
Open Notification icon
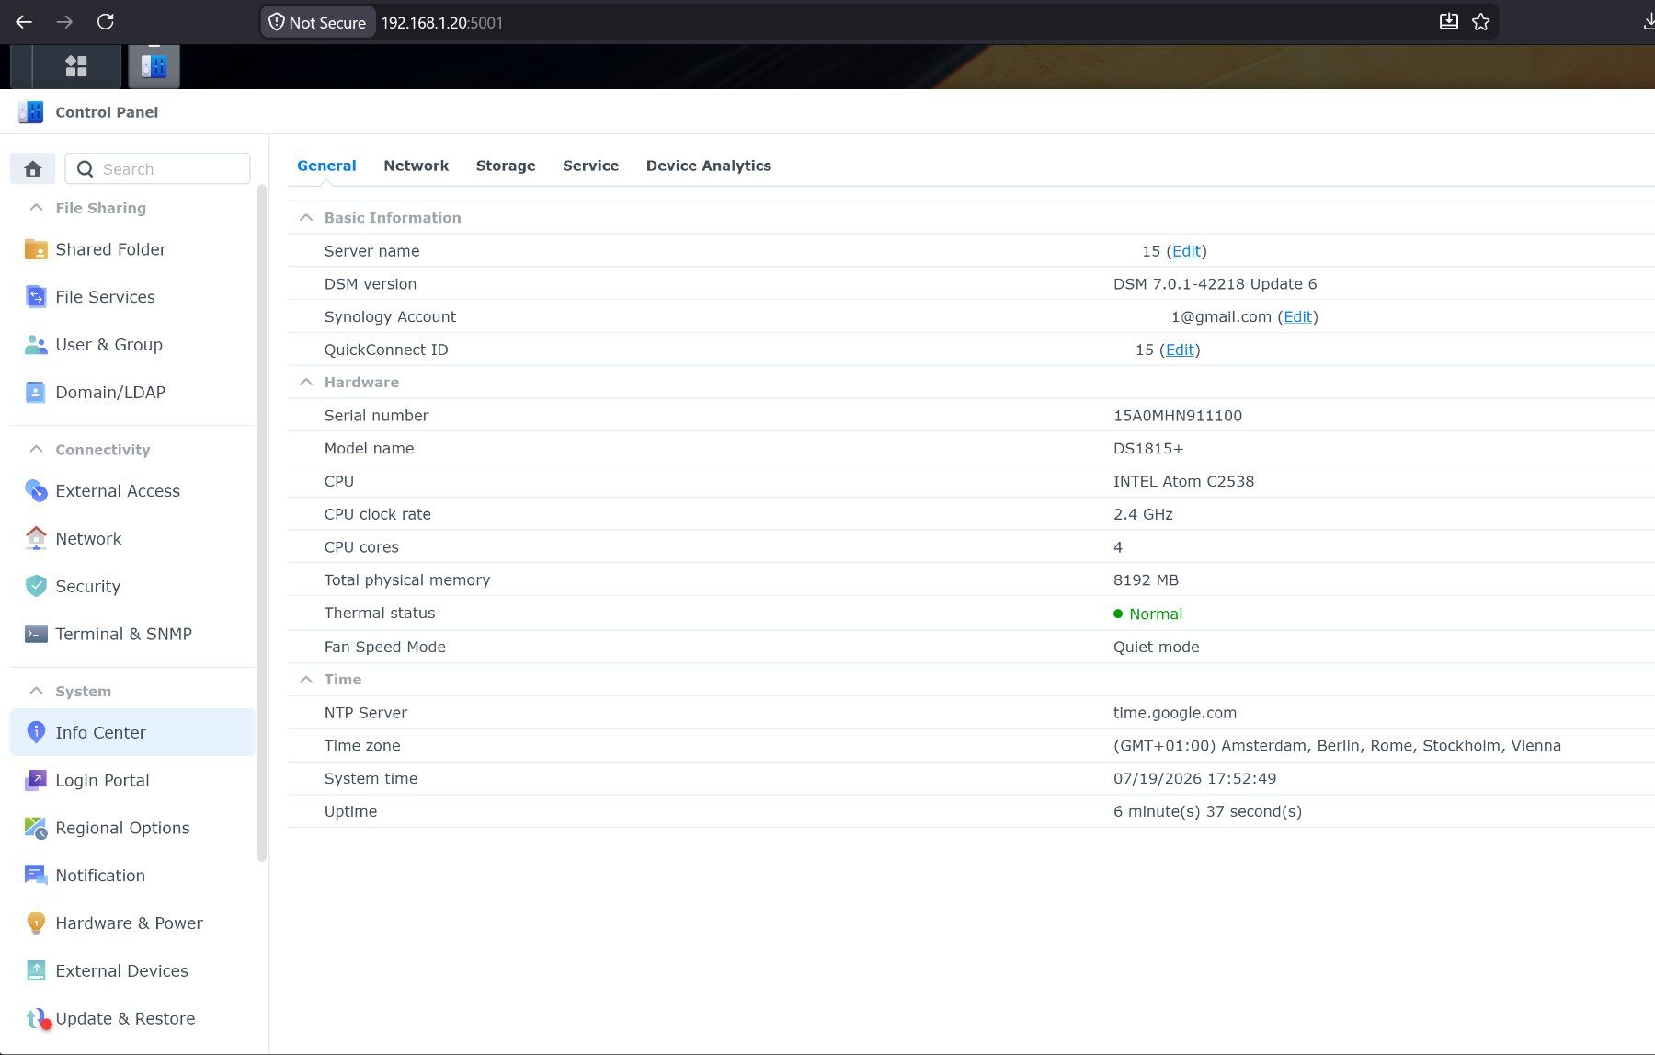(x=36, y=876)
